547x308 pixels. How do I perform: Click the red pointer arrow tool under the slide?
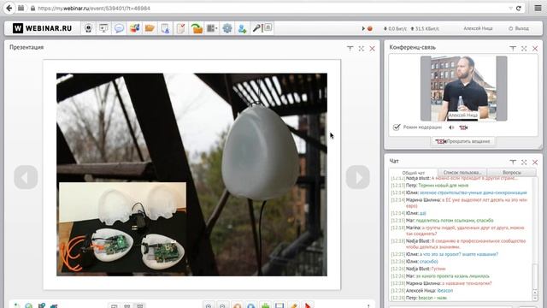308,306
